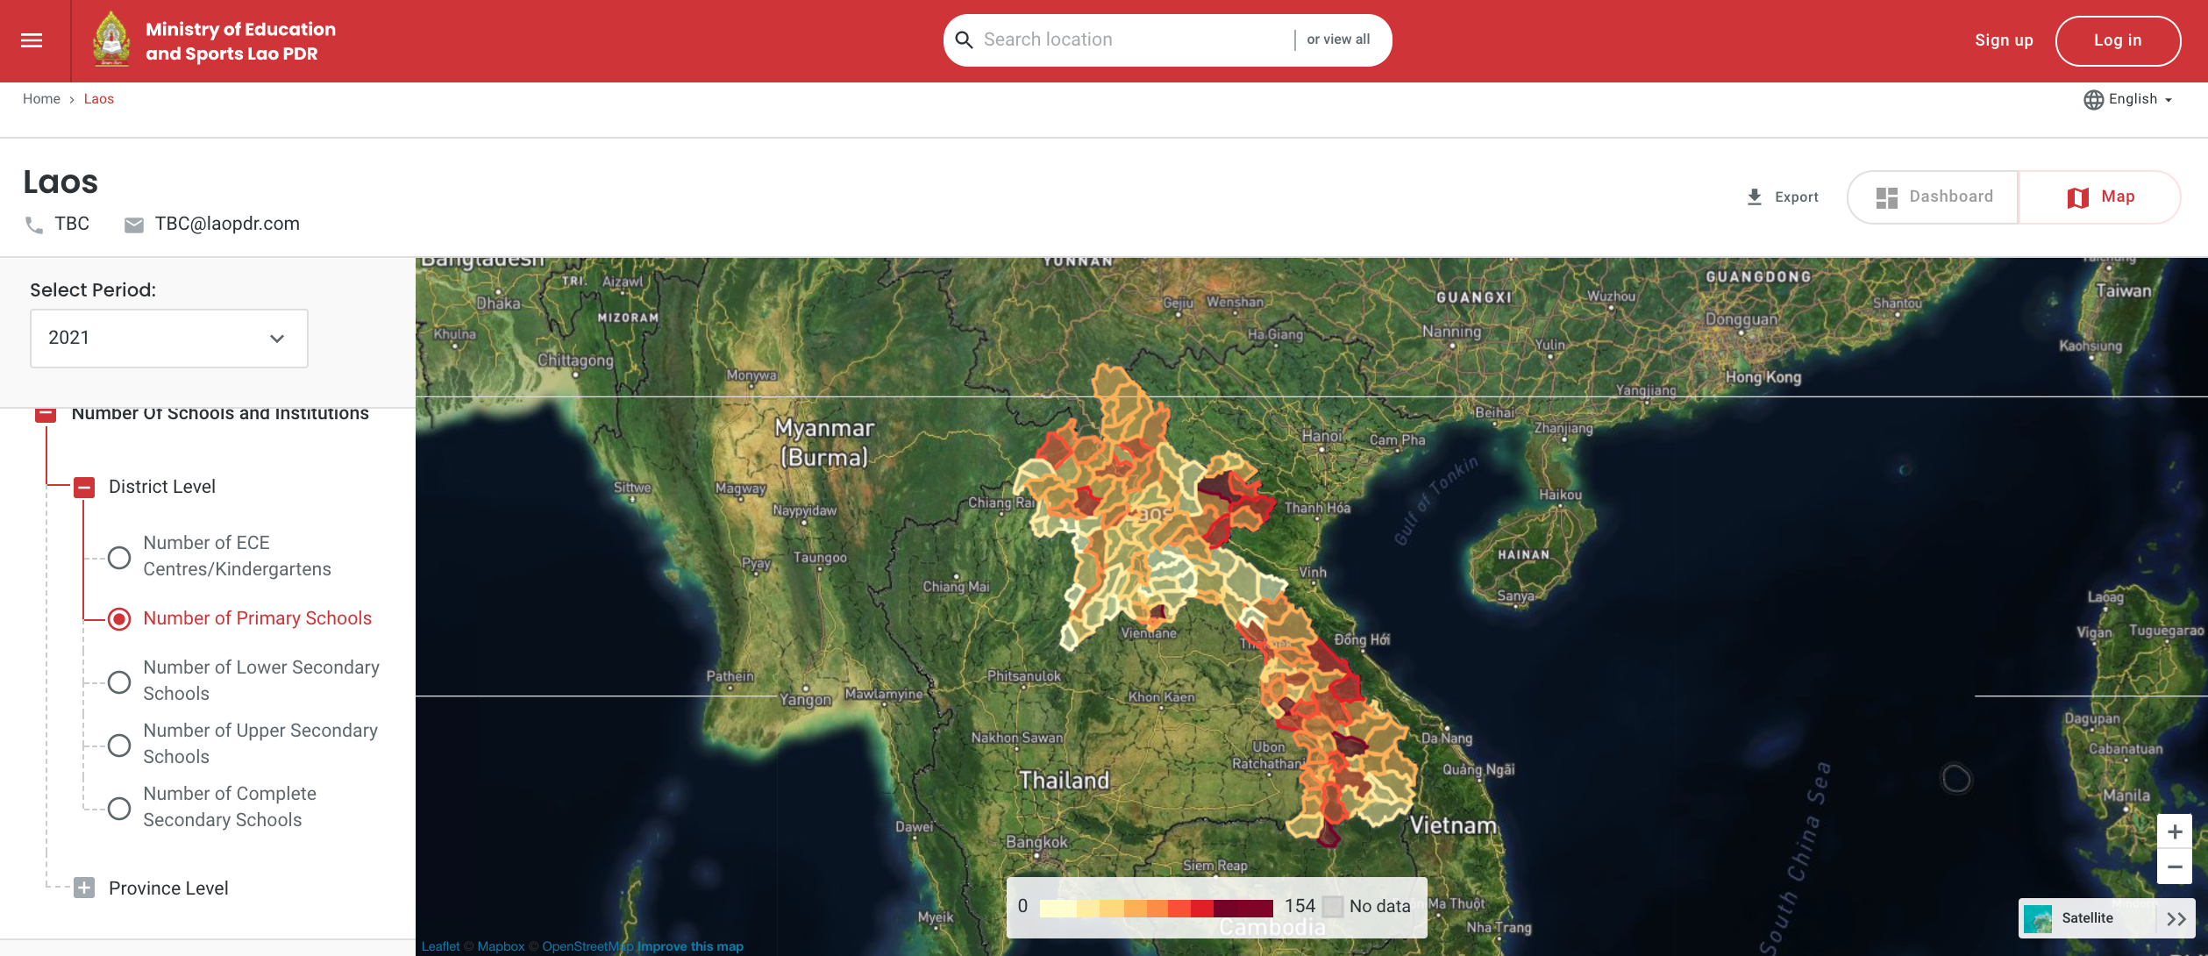
Task: Collapse the District Level tree node
Action: 84,487
